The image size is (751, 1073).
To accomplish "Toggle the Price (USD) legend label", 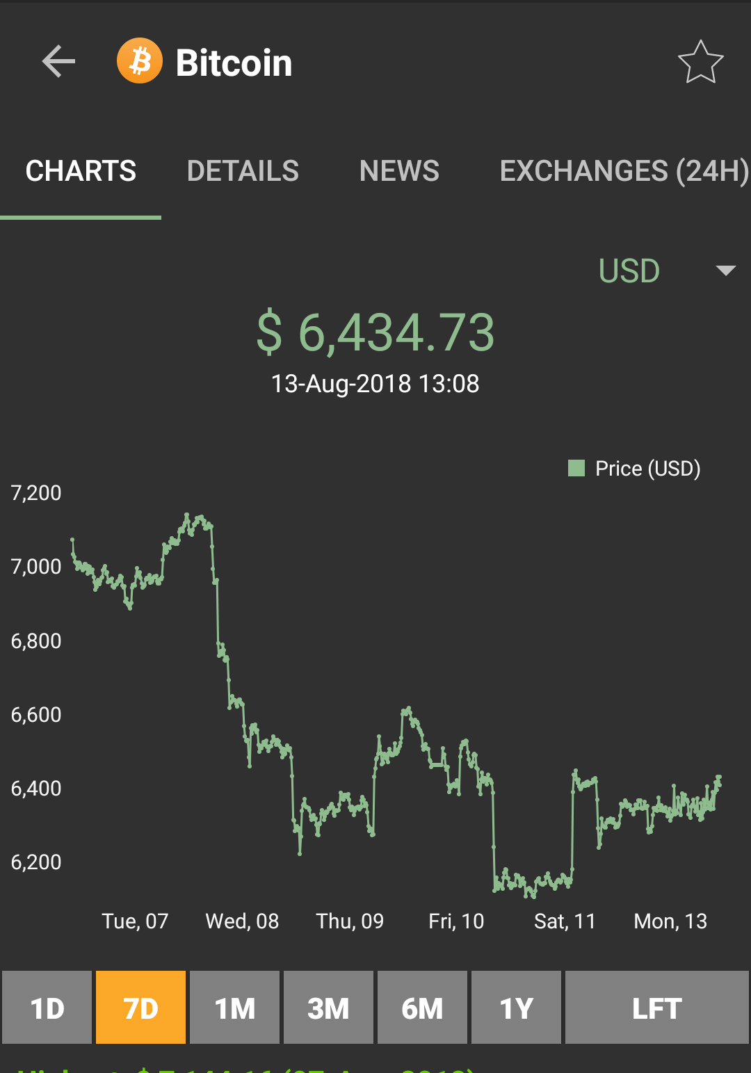I will coord(647,469).
